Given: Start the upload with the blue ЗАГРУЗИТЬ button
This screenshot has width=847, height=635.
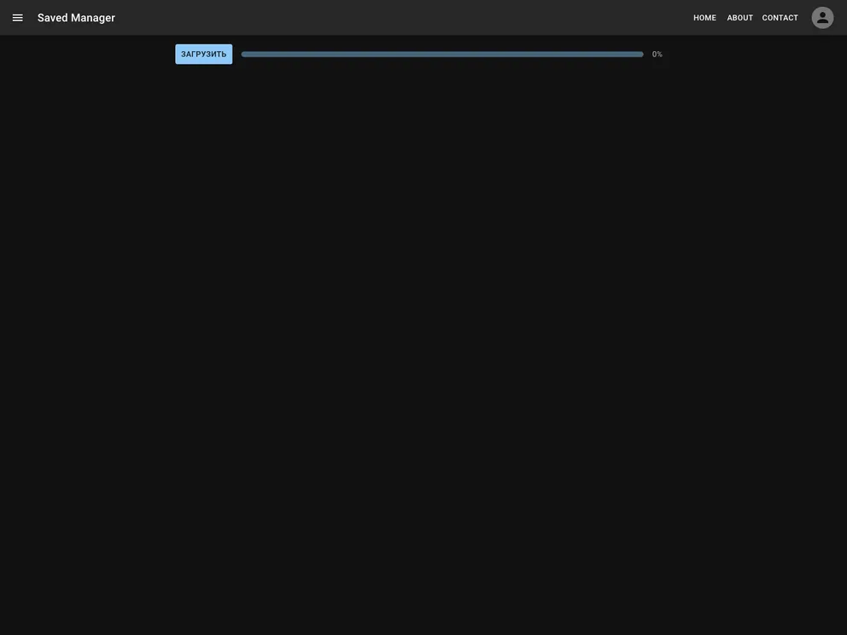Looking at the screenshot, I should [x=203, y=55].
